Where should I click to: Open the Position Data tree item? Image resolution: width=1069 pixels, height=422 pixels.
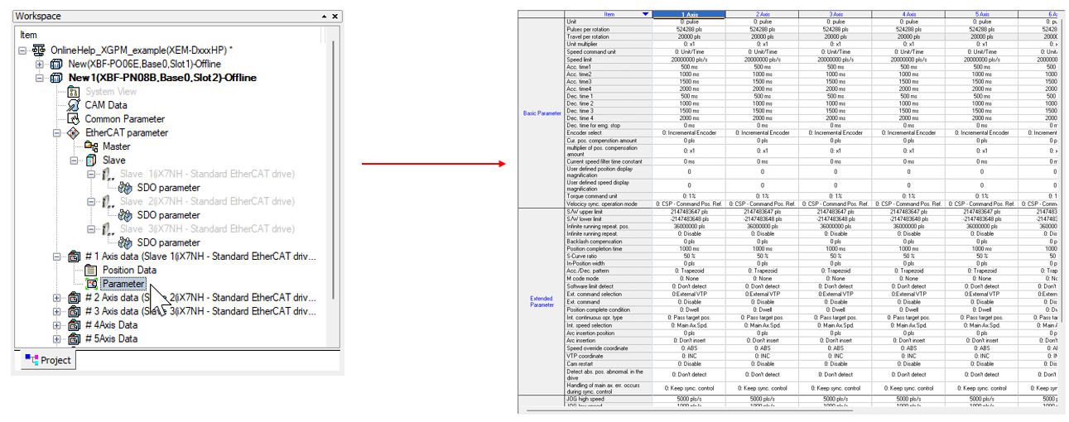pos(129,270)
